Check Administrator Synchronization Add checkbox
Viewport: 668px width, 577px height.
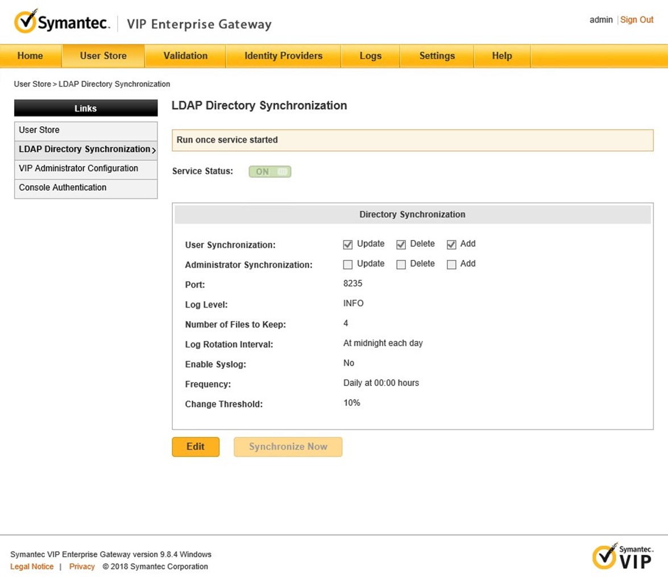tap(451, 264)
